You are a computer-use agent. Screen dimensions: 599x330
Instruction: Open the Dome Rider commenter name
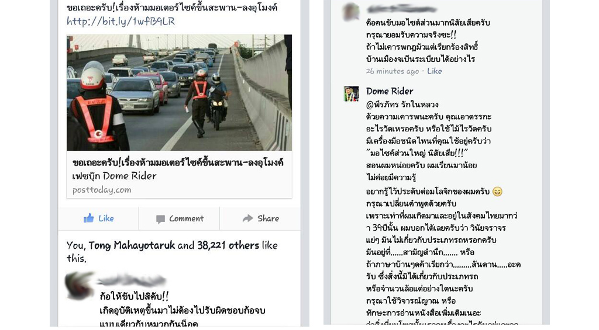point(389,91)
